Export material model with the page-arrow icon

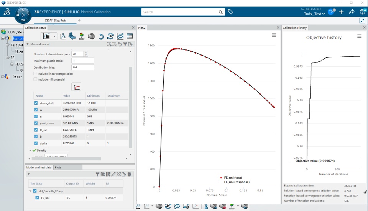pyautogui.click(x=130, y=44)
